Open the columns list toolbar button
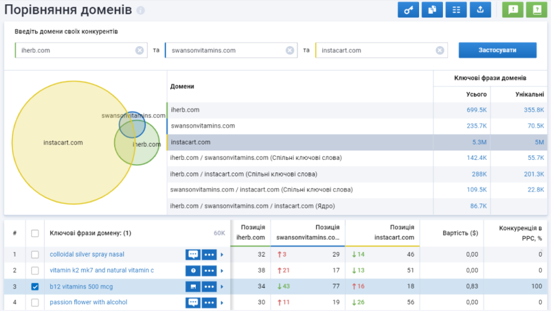The width and height of the screenshot is (551, 311). point(456,10)
